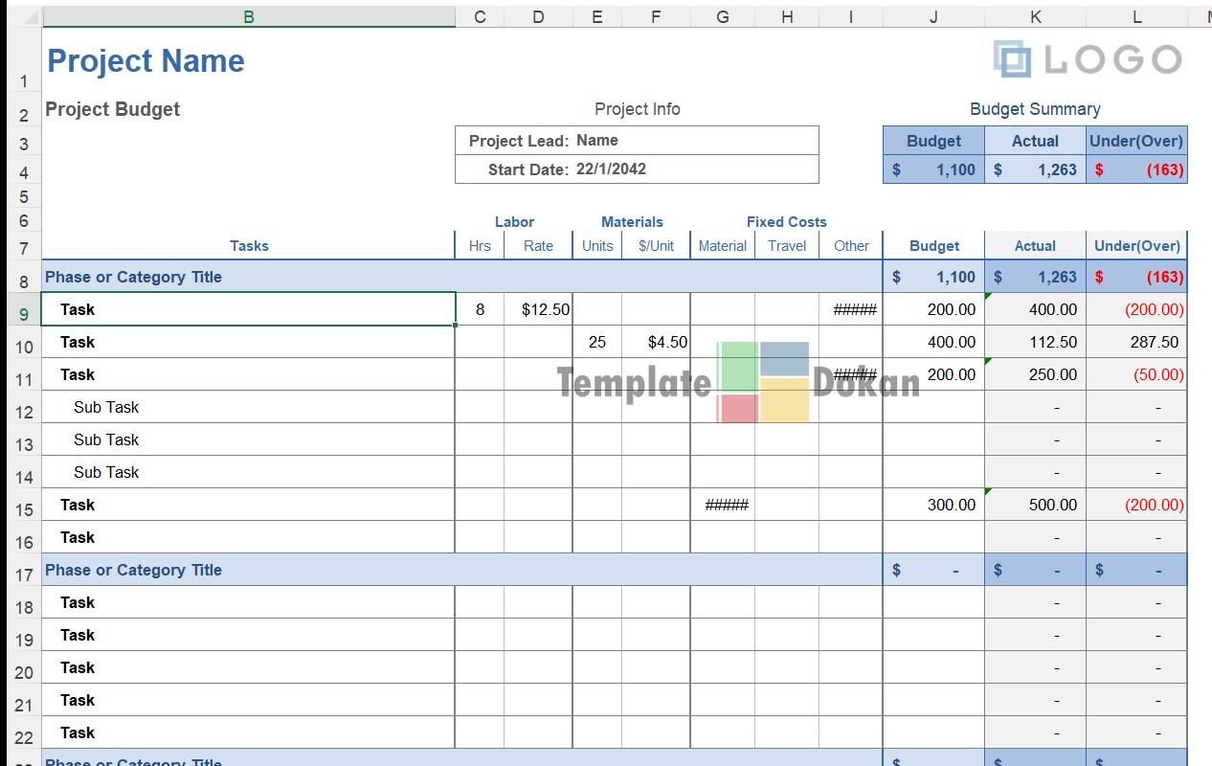Click the Phase or Category Title in row 8
This screenshot has width=1212, height=766.
134,277
